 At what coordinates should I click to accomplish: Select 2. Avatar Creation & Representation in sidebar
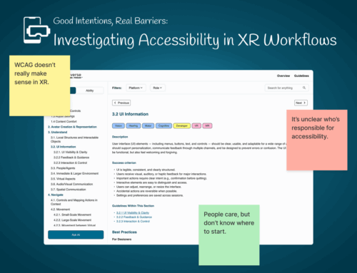tap(72, 127)
